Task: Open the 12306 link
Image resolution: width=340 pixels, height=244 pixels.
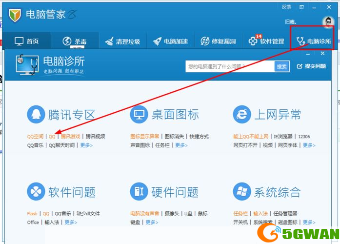Action: (304, 137)
